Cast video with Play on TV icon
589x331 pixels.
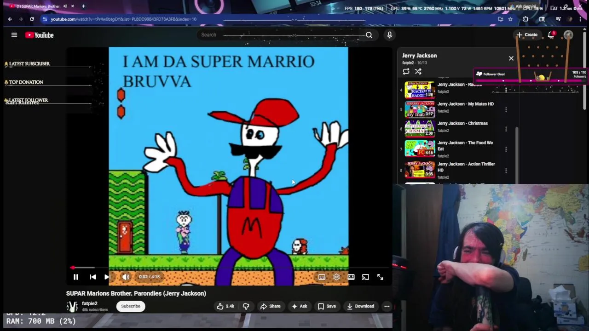365,277
